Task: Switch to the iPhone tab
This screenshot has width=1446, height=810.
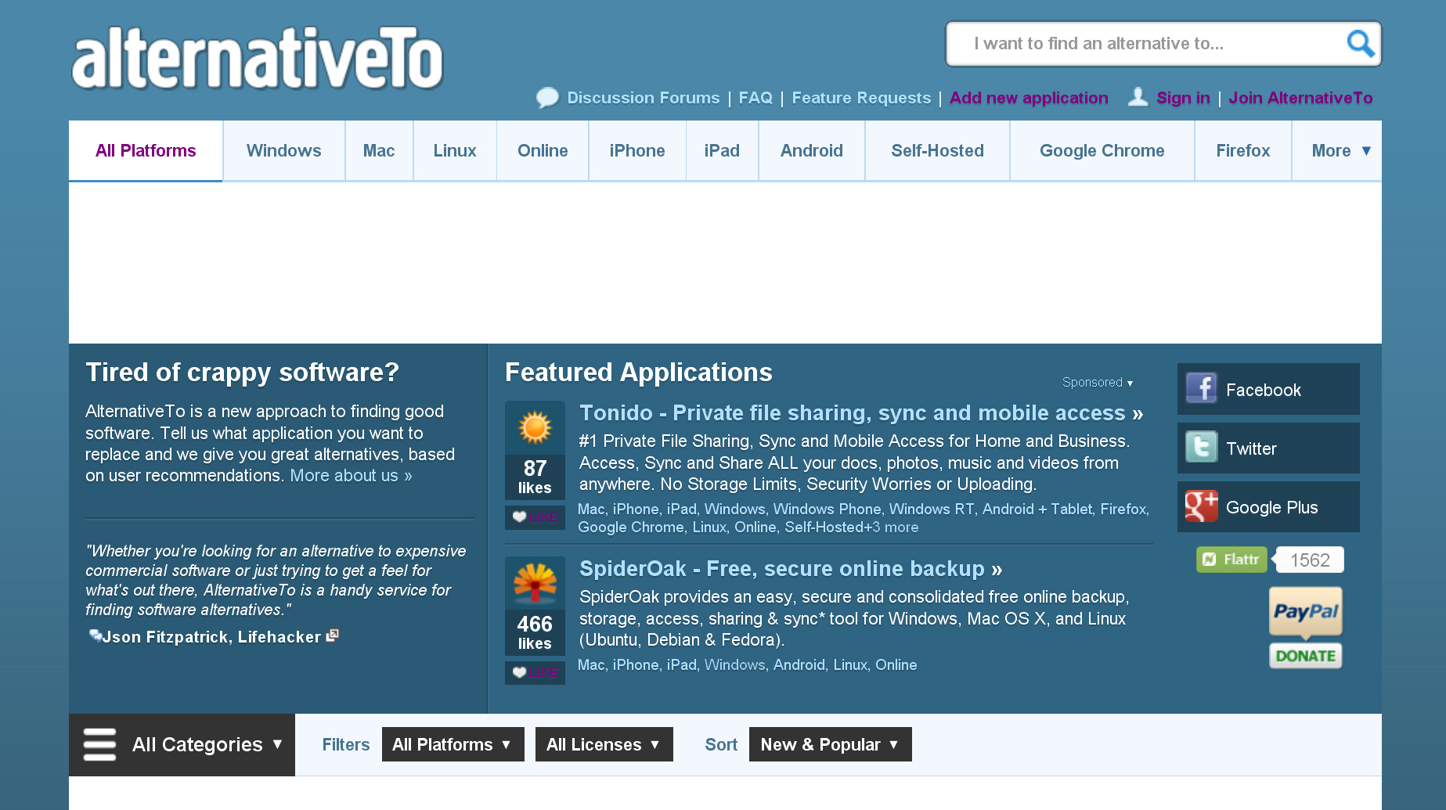Action: pyautogui.click(x=637, y=150)
